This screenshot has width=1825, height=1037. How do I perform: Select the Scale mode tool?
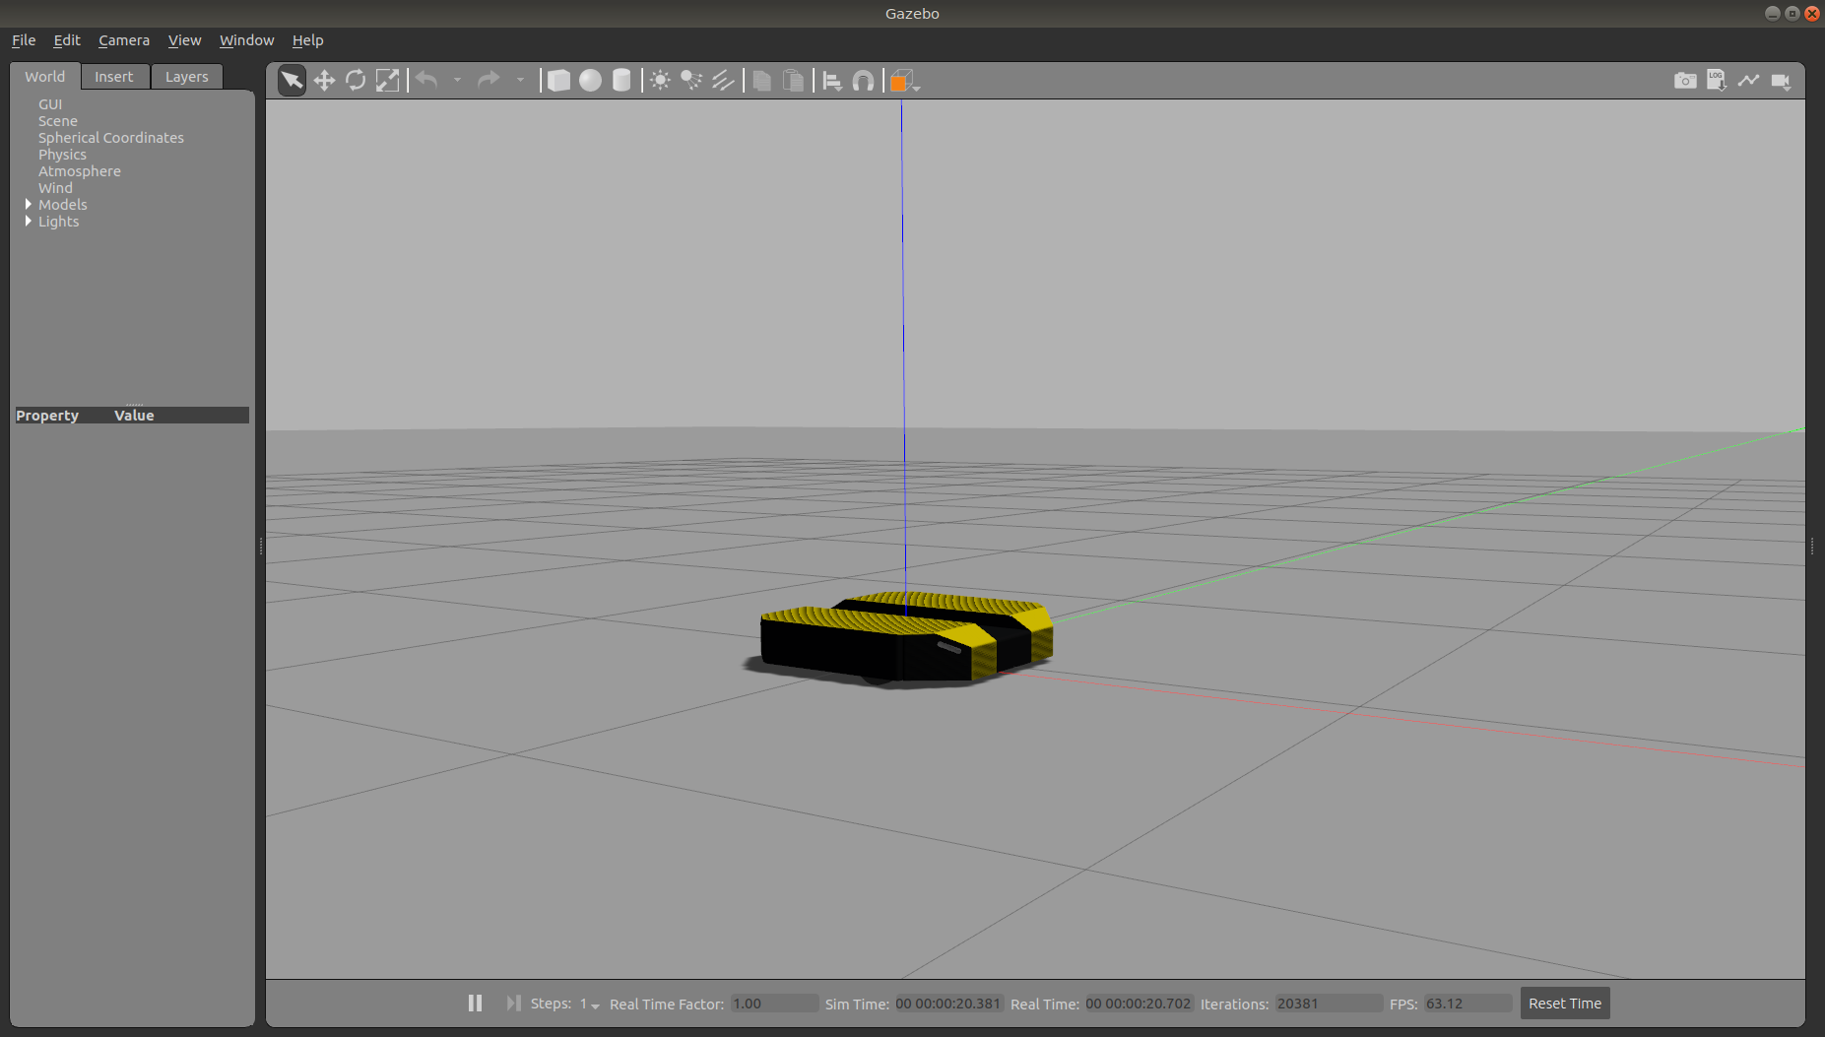click(x=388, y=81)
